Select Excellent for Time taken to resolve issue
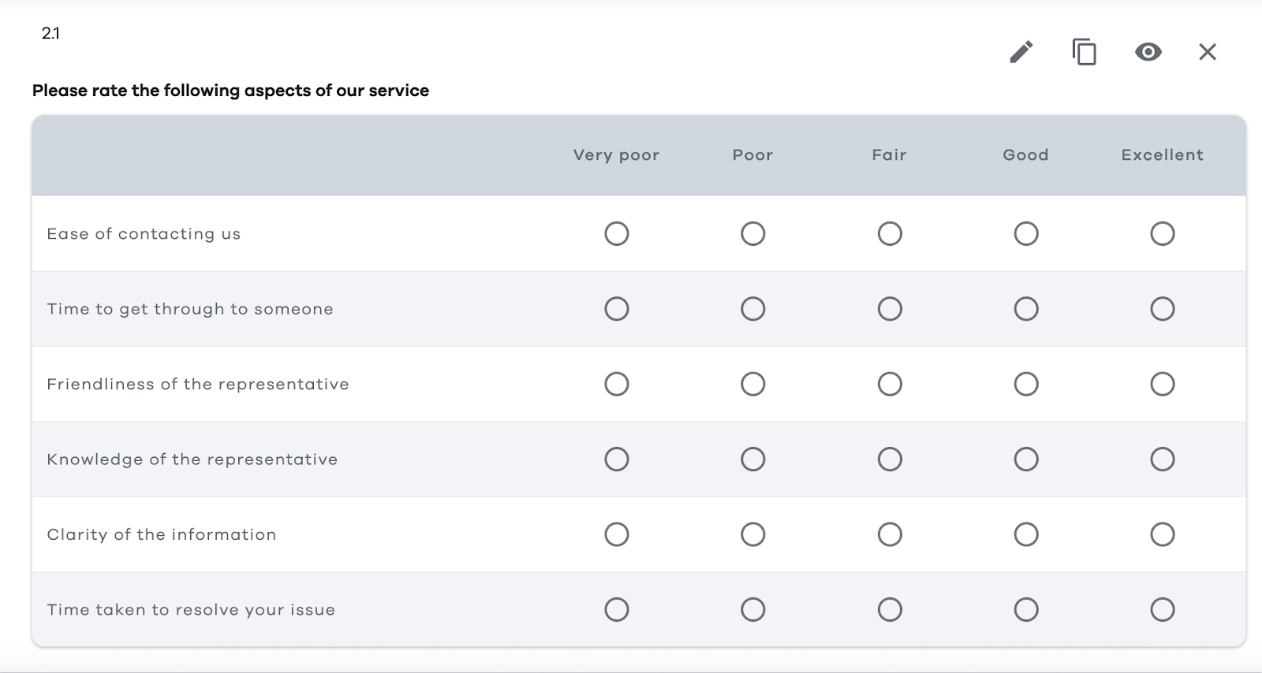This screenshot has height=673, width=1262. (1162, 610)
